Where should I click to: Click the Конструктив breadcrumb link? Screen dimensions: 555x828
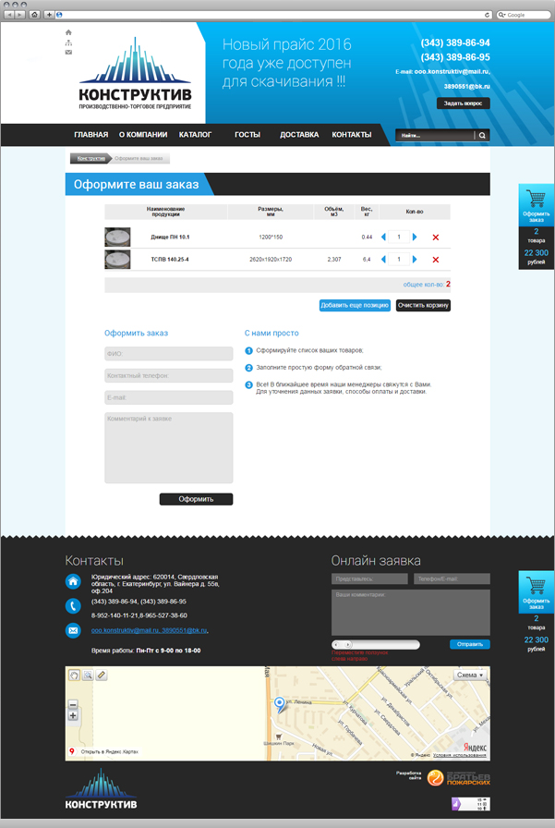90,158
